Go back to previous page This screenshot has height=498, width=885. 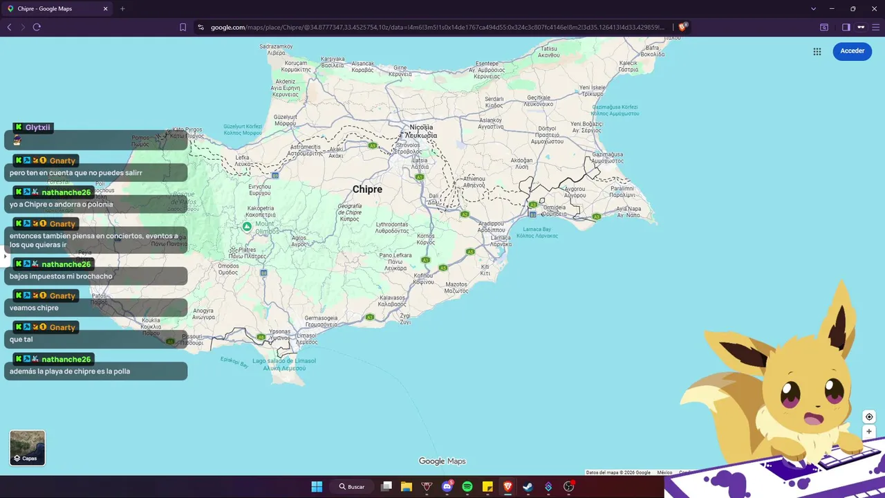9,27
